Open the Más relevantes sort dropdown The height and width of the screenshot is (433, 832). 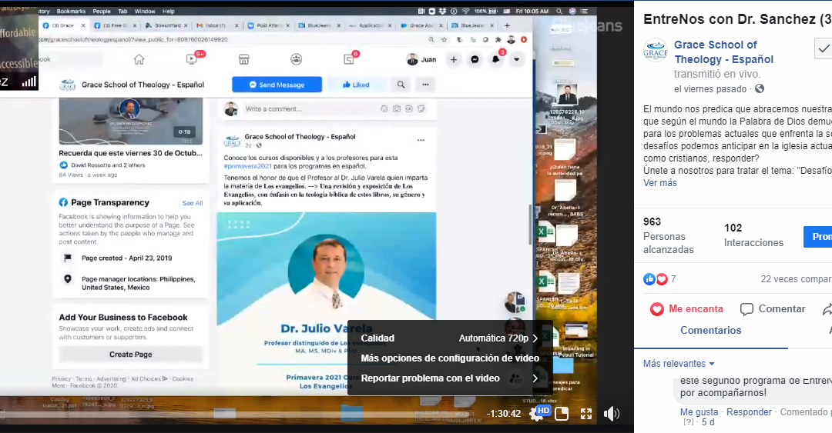click(x=679, y=364)
